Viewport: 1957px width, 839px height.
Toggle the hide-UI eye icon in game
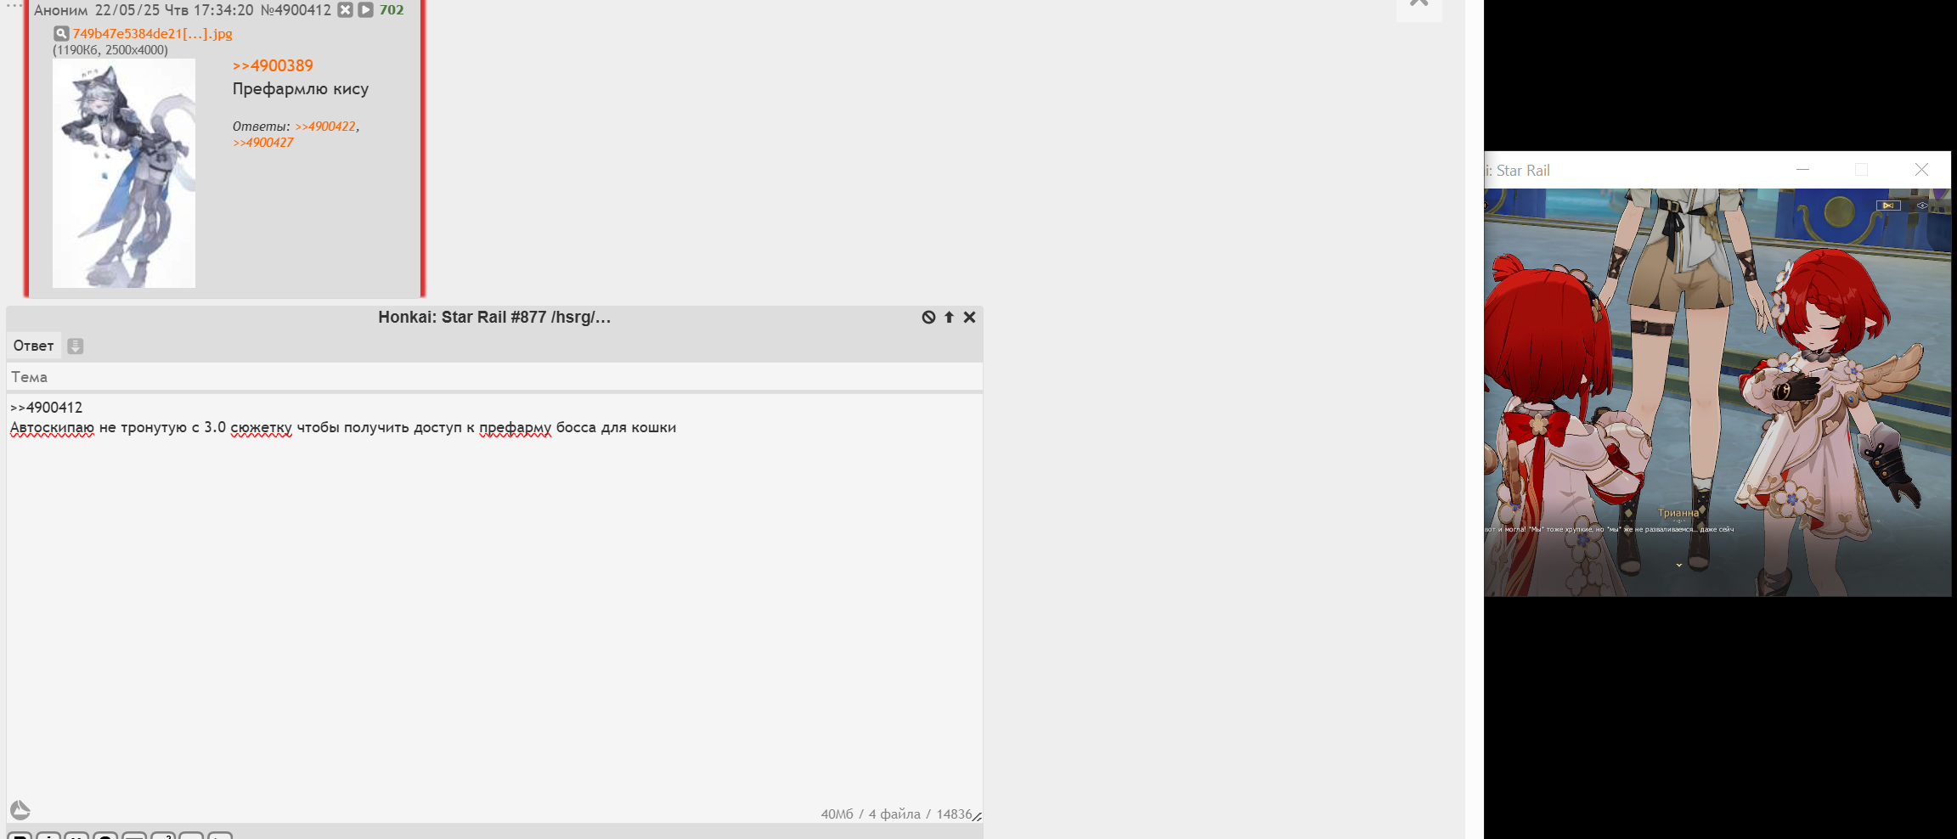(1921, 206)
